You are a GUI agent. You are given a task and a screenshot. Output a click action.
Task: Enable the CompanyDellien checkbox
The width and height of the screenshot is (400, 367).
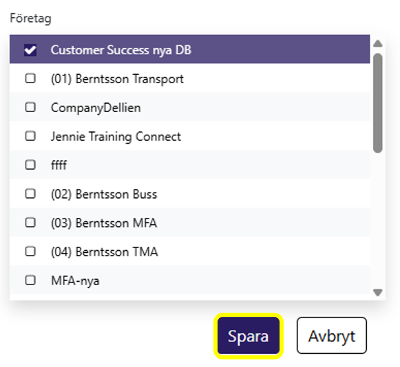(x=30, y=107)
